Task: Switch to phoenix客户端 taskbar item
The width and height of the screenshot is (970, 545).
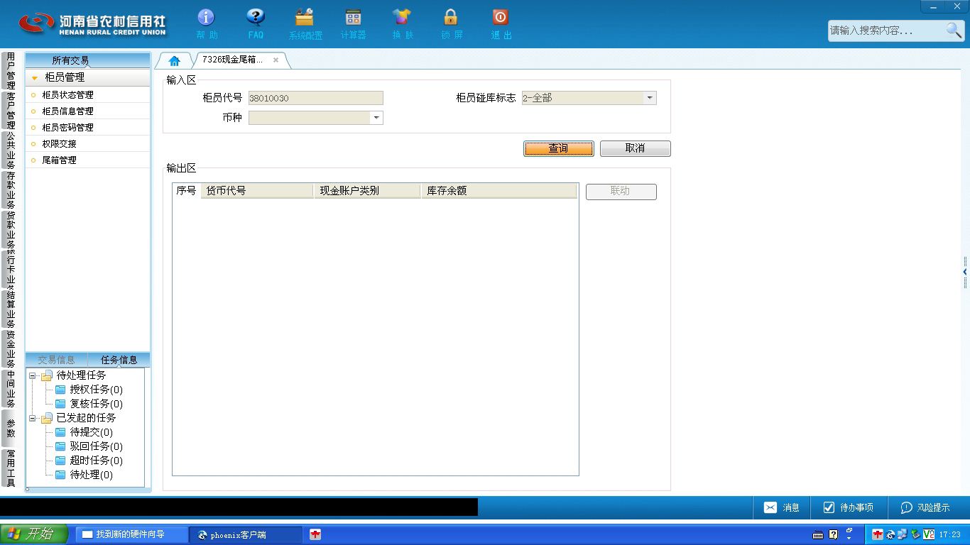Action: [246, 534]
